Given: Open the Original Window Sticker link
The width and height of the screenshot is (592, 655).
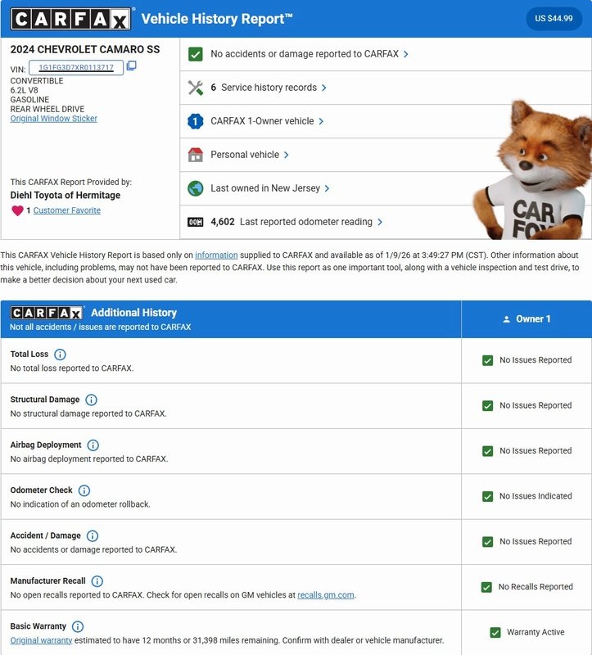Looking at the screenshot, I should 53,119.
